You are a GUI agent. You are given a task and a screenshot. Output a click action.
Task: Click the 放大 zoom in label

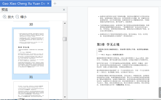11,17
